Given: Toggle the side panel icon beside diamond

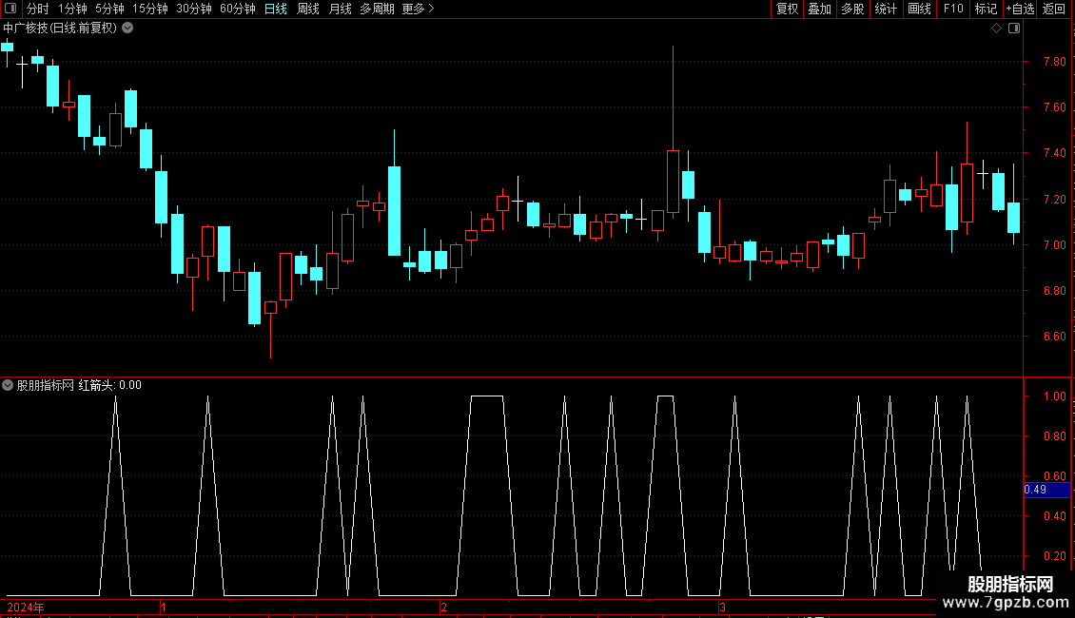Looking at the screenshot, I should (1014, 29).
